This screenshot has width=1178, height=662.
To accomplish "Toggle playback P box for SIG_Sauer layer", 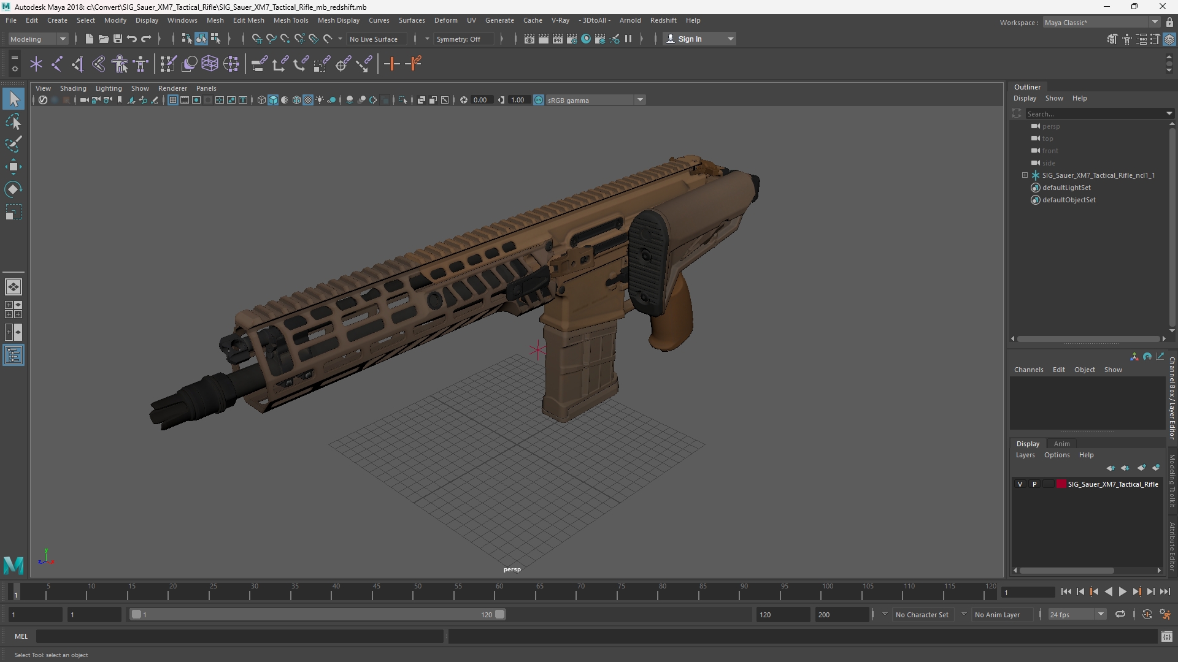I will pos(1034,484).
